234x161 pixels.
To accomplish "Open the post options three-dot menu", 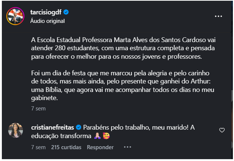I will tap(218, 16).
